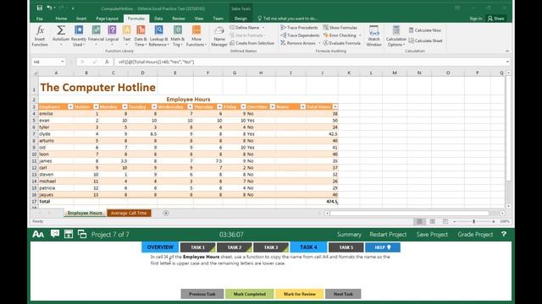The width and height of the screenshot is (542, 304).
Task: Open the File menu
Action: (x=40, y=19)
